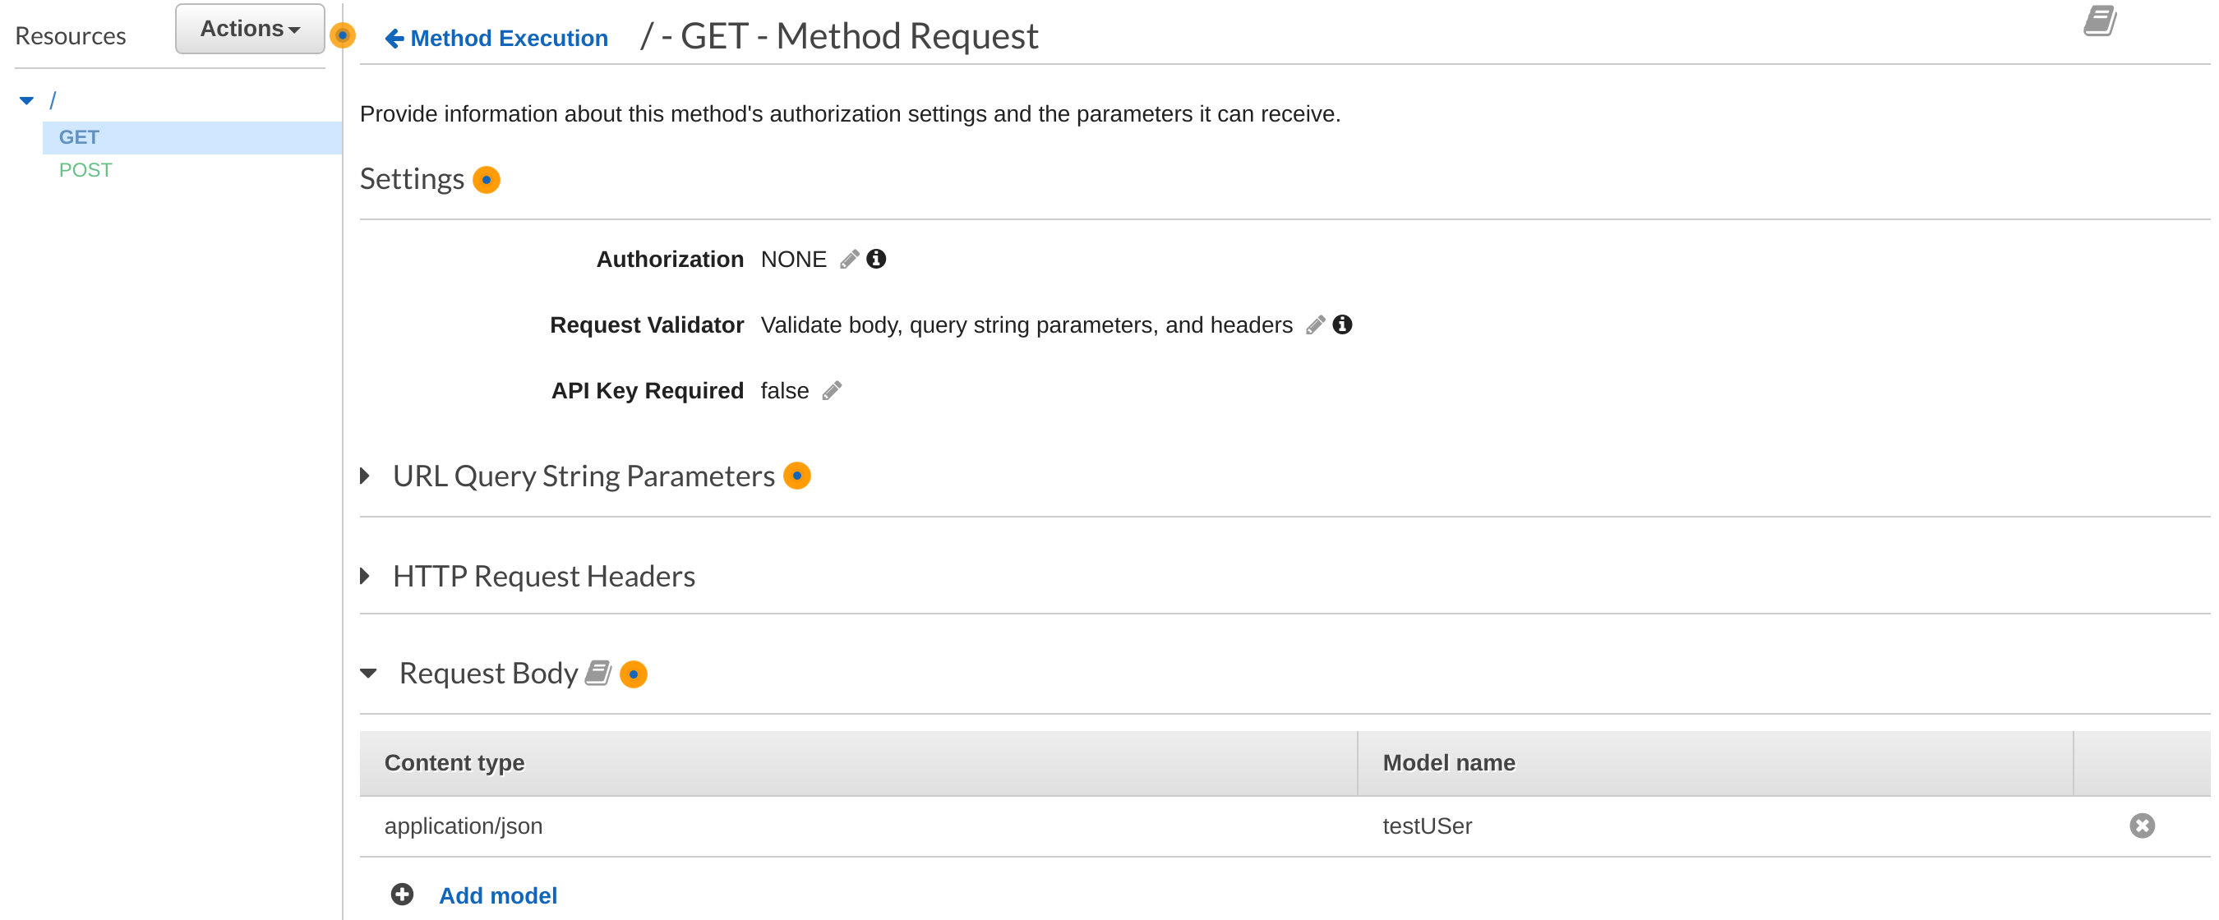Click book icon beside Request Body
The width and height of the screenshot is (2219, 920).
pyautogui.click(x=597, y=673)
